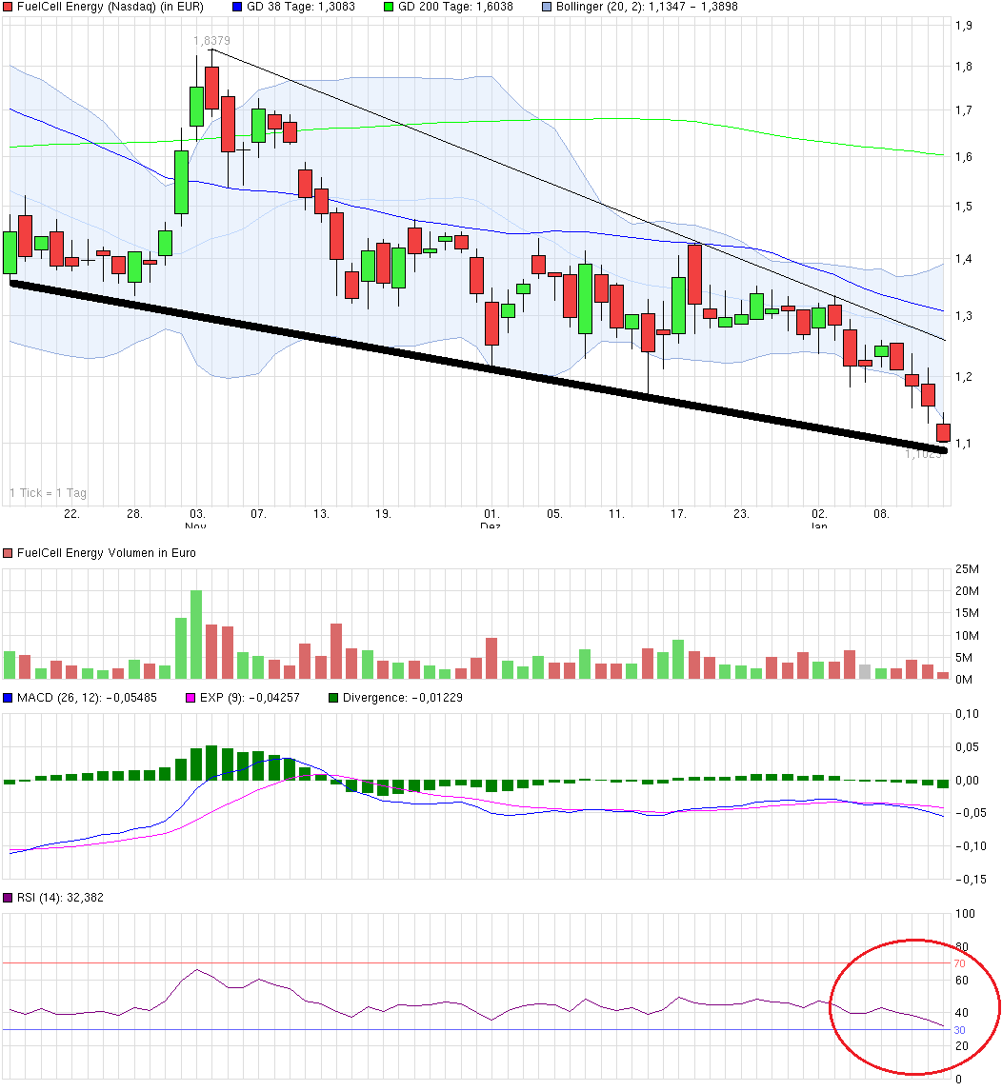Click the tallest green volume bar

[x=196, y=635]
